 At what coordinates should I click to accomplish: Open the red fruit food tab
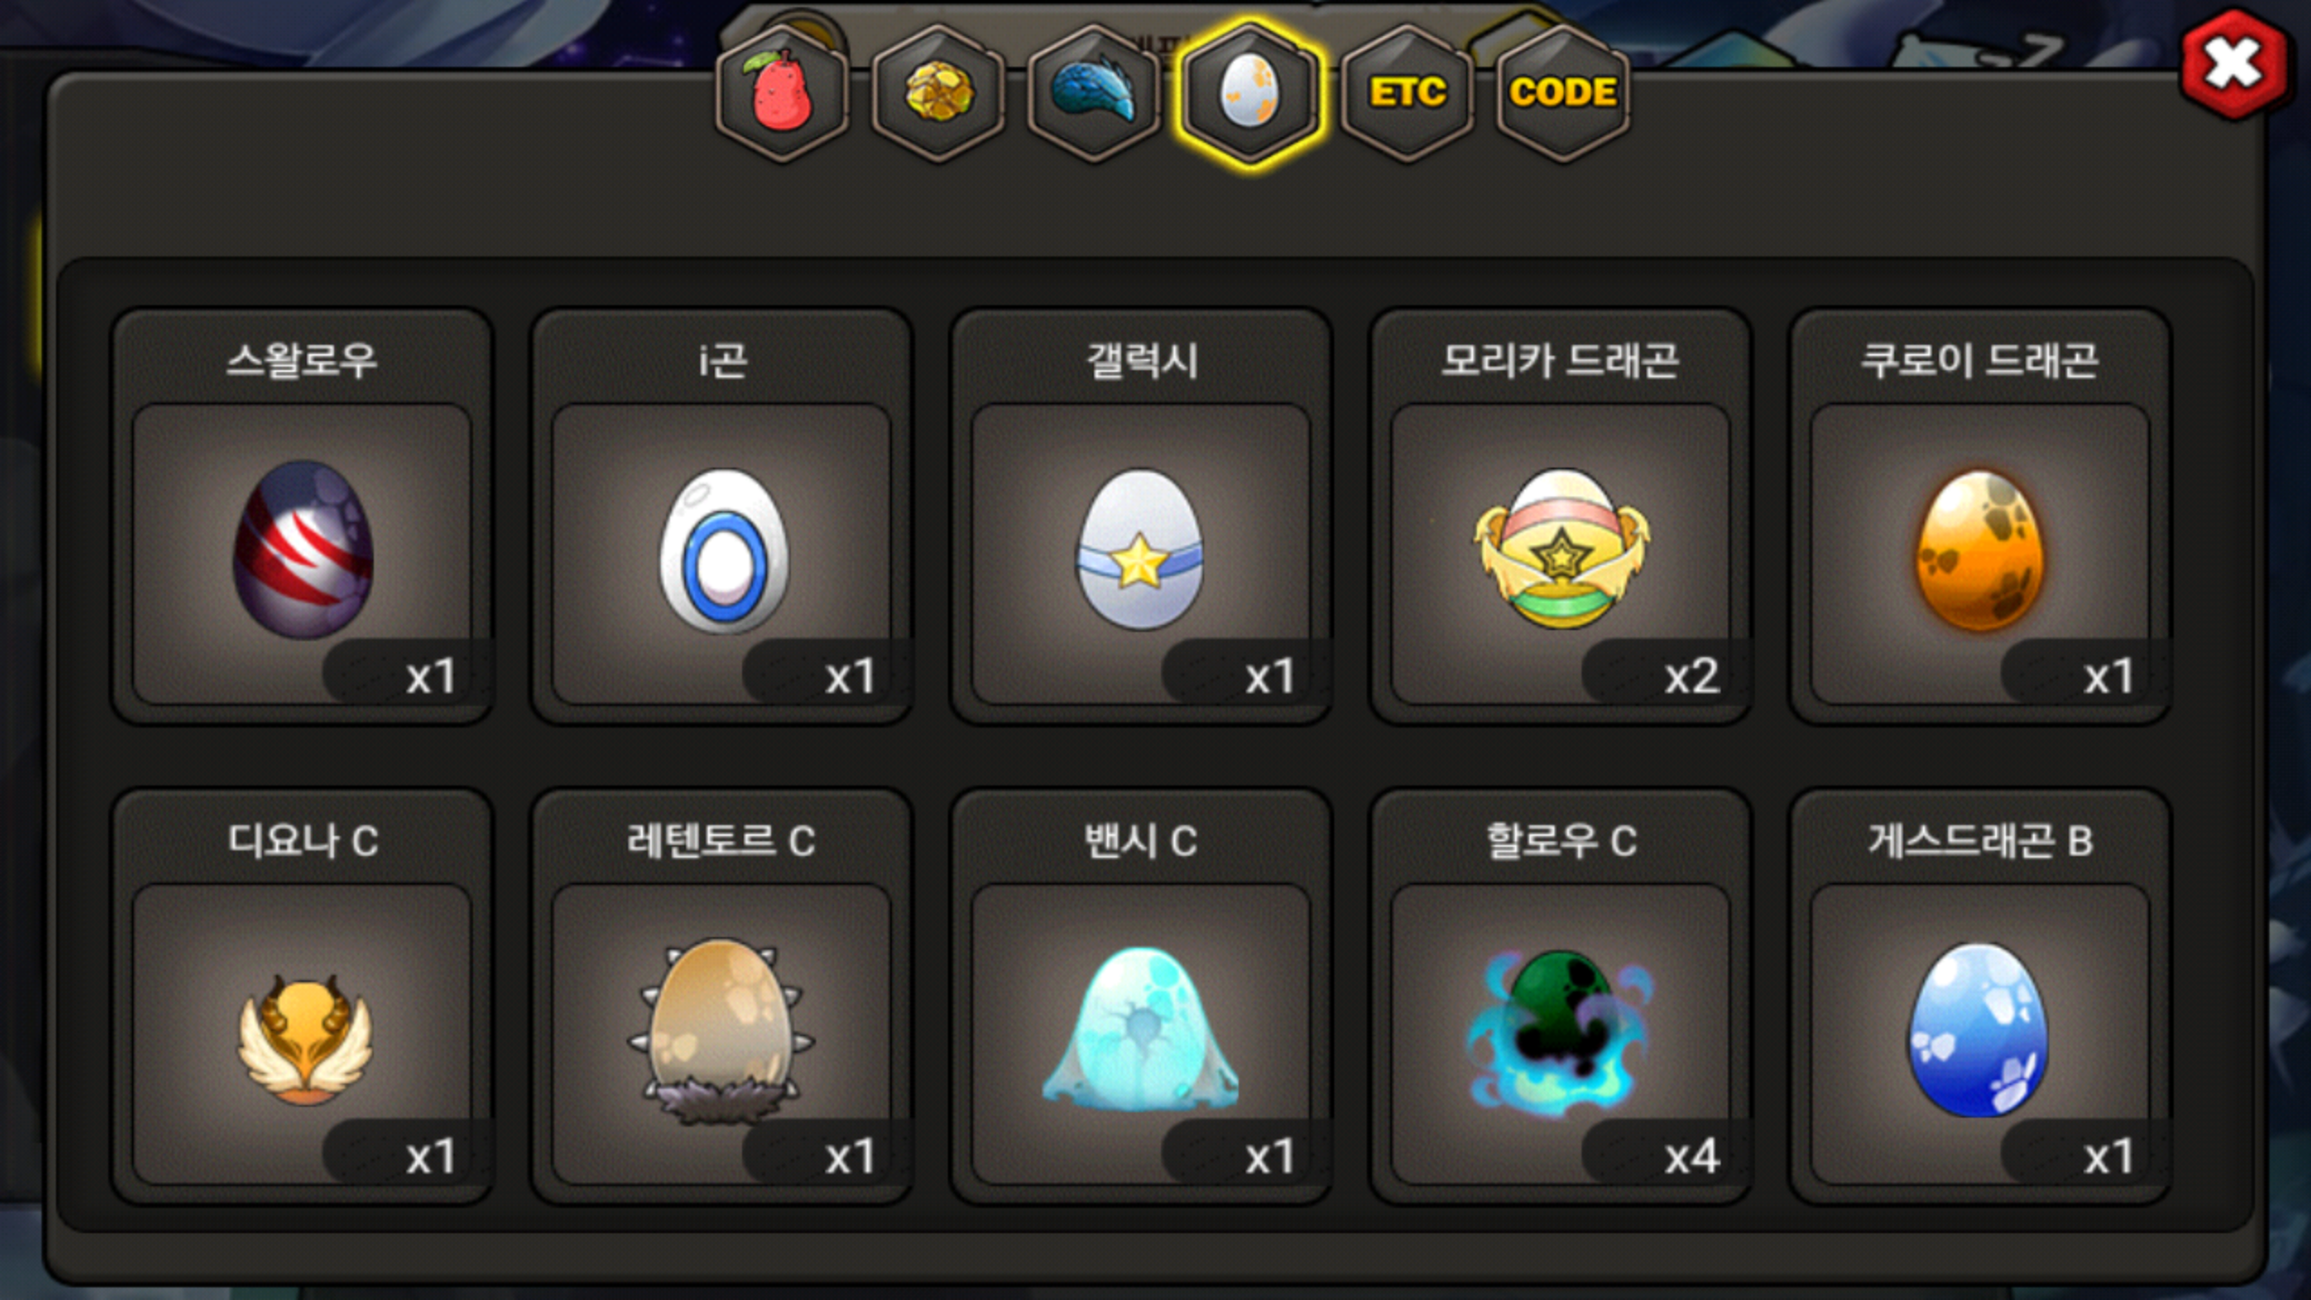(783, 92)
